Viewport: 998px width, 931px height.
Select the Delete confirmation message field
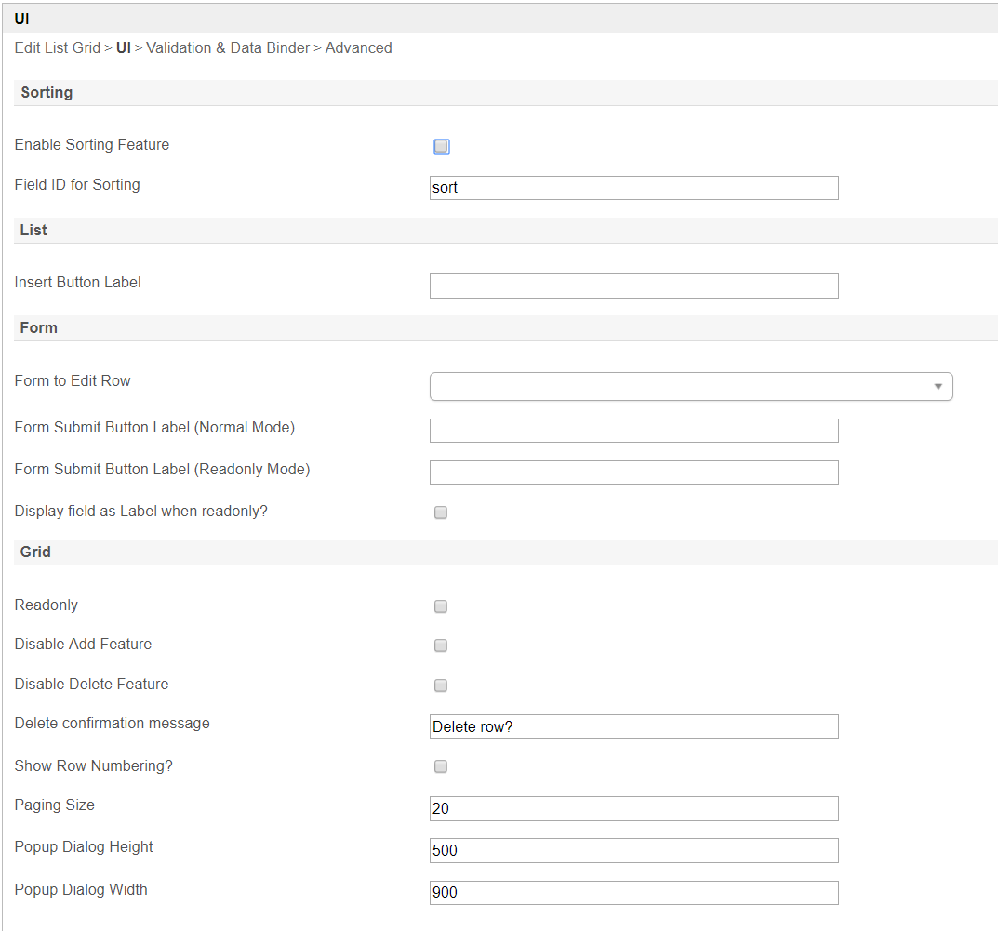(x=633, y=726)
